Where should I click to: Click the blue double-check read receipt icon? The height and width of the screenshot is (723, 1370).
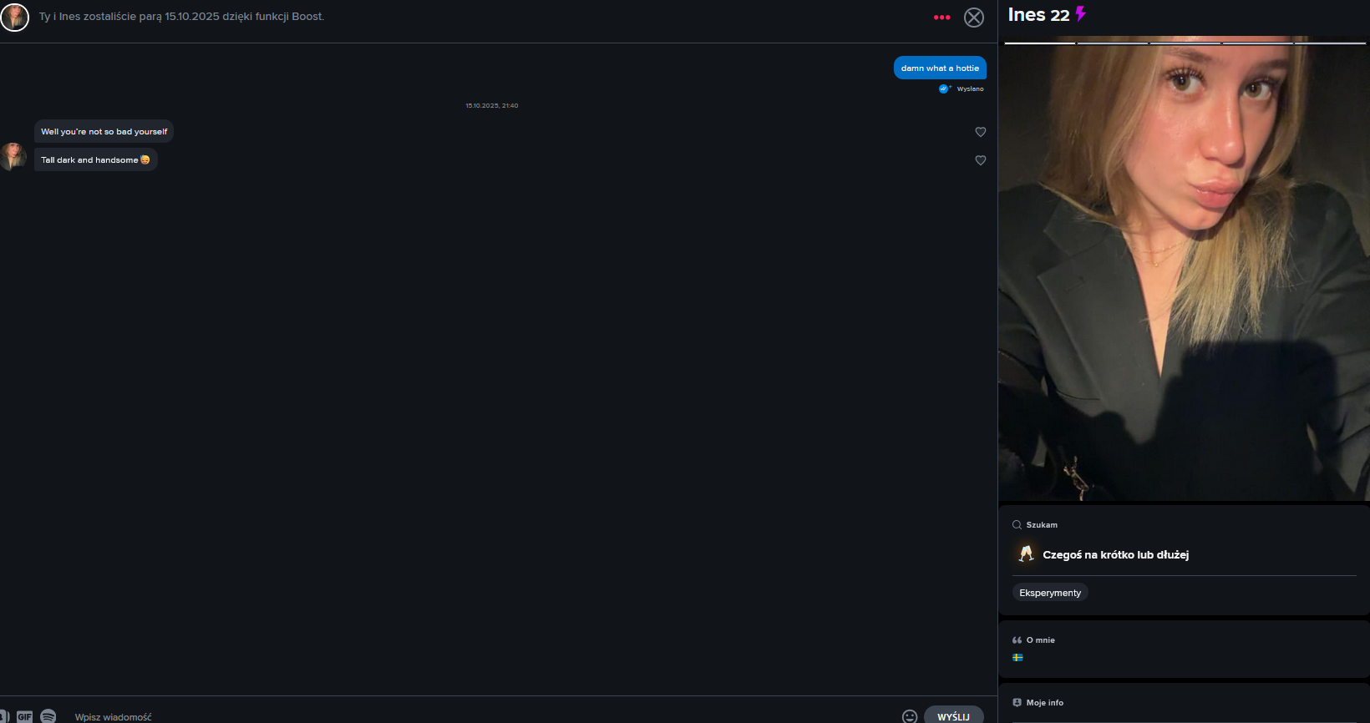944,88
